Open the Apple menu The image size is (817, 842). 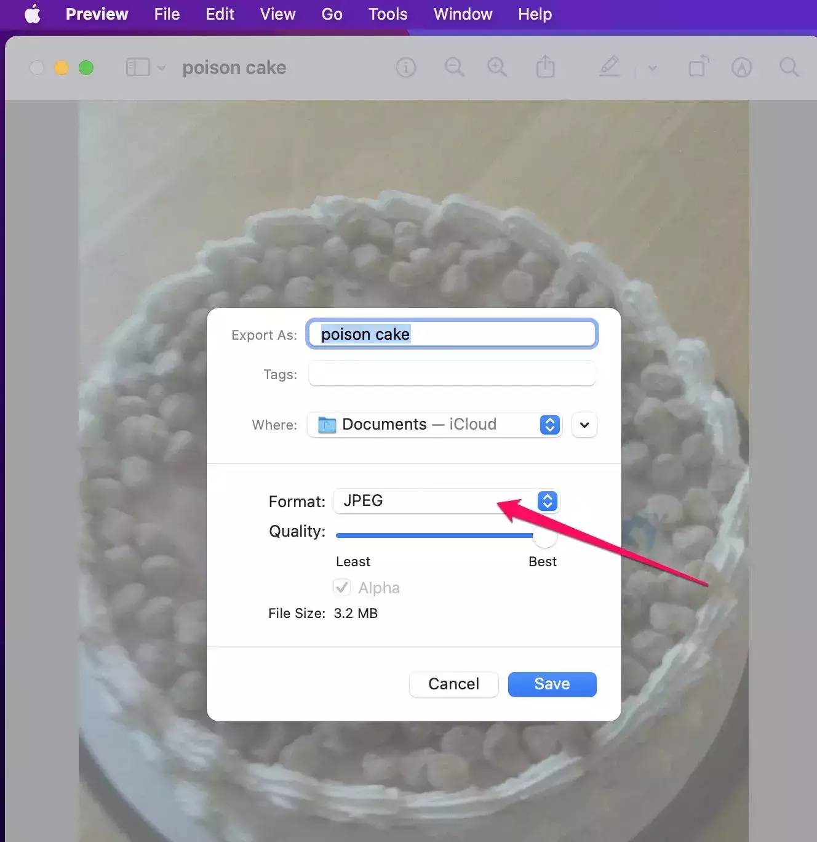[x=33, y=14]
